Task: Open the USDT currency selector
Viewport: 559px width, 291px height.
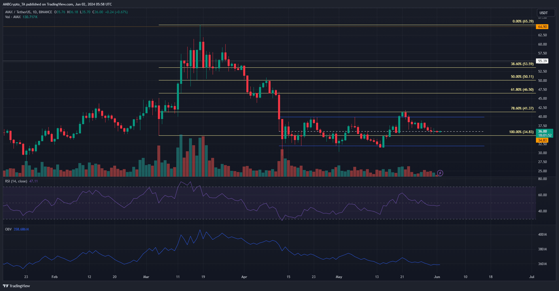Action: click(546, 13)
